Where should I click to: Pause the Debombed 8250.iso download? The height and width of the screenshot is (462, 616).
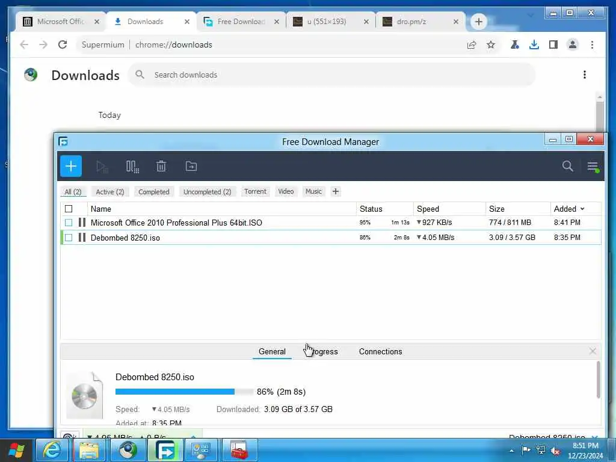click(82, 237)
